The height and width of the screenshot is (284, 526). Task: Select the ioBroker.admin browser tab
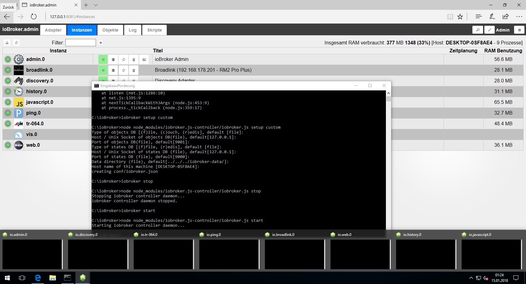tap(50, 5)
